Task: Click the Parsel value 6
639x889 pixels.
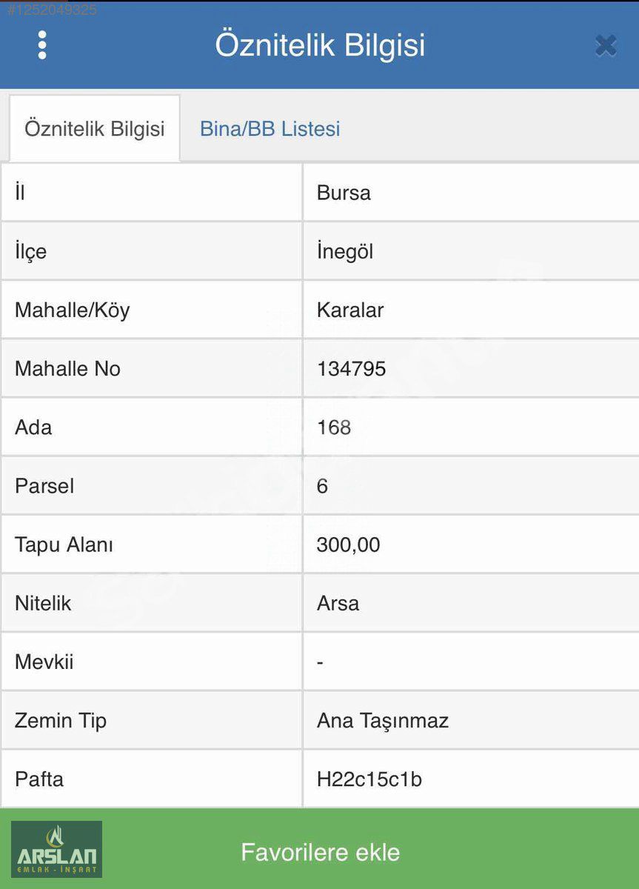Action: [x=322, y=486]
